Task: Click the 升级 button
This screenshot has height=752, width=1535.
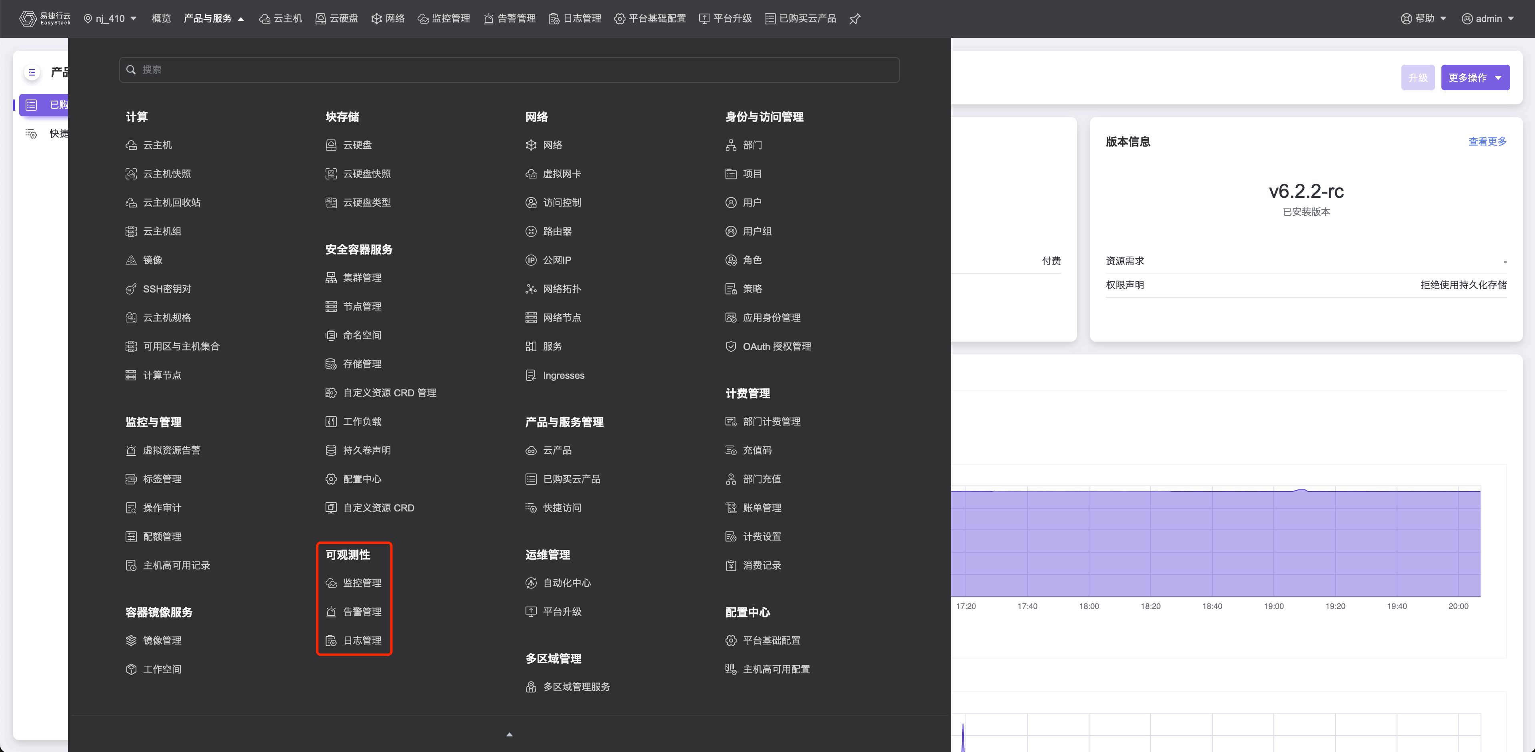Action: click(x=1417, y=78)
